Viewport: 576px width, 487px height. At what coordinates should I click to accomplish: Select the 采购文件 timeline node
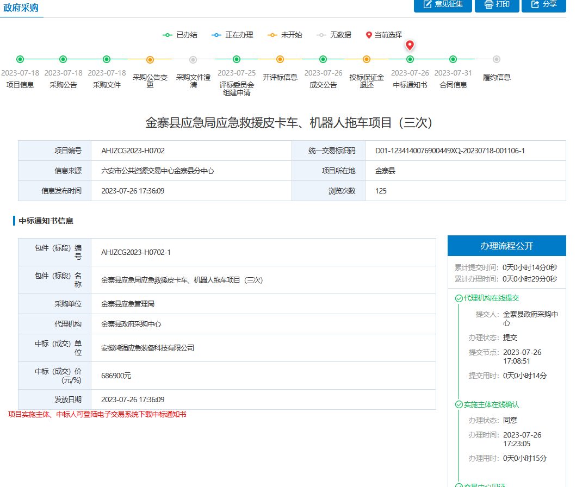[107, 59]
